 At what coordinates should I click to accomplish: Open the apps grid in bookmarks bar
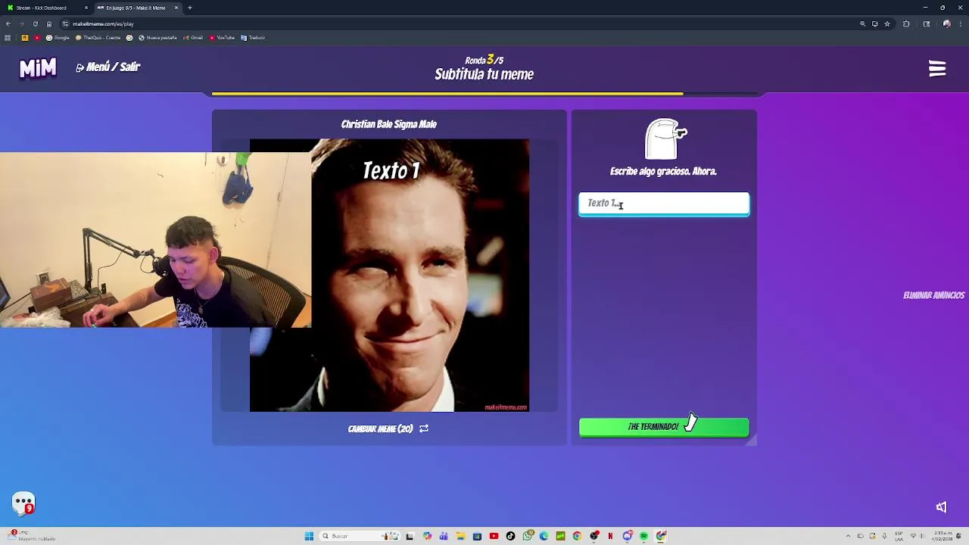tap(8, 38)
